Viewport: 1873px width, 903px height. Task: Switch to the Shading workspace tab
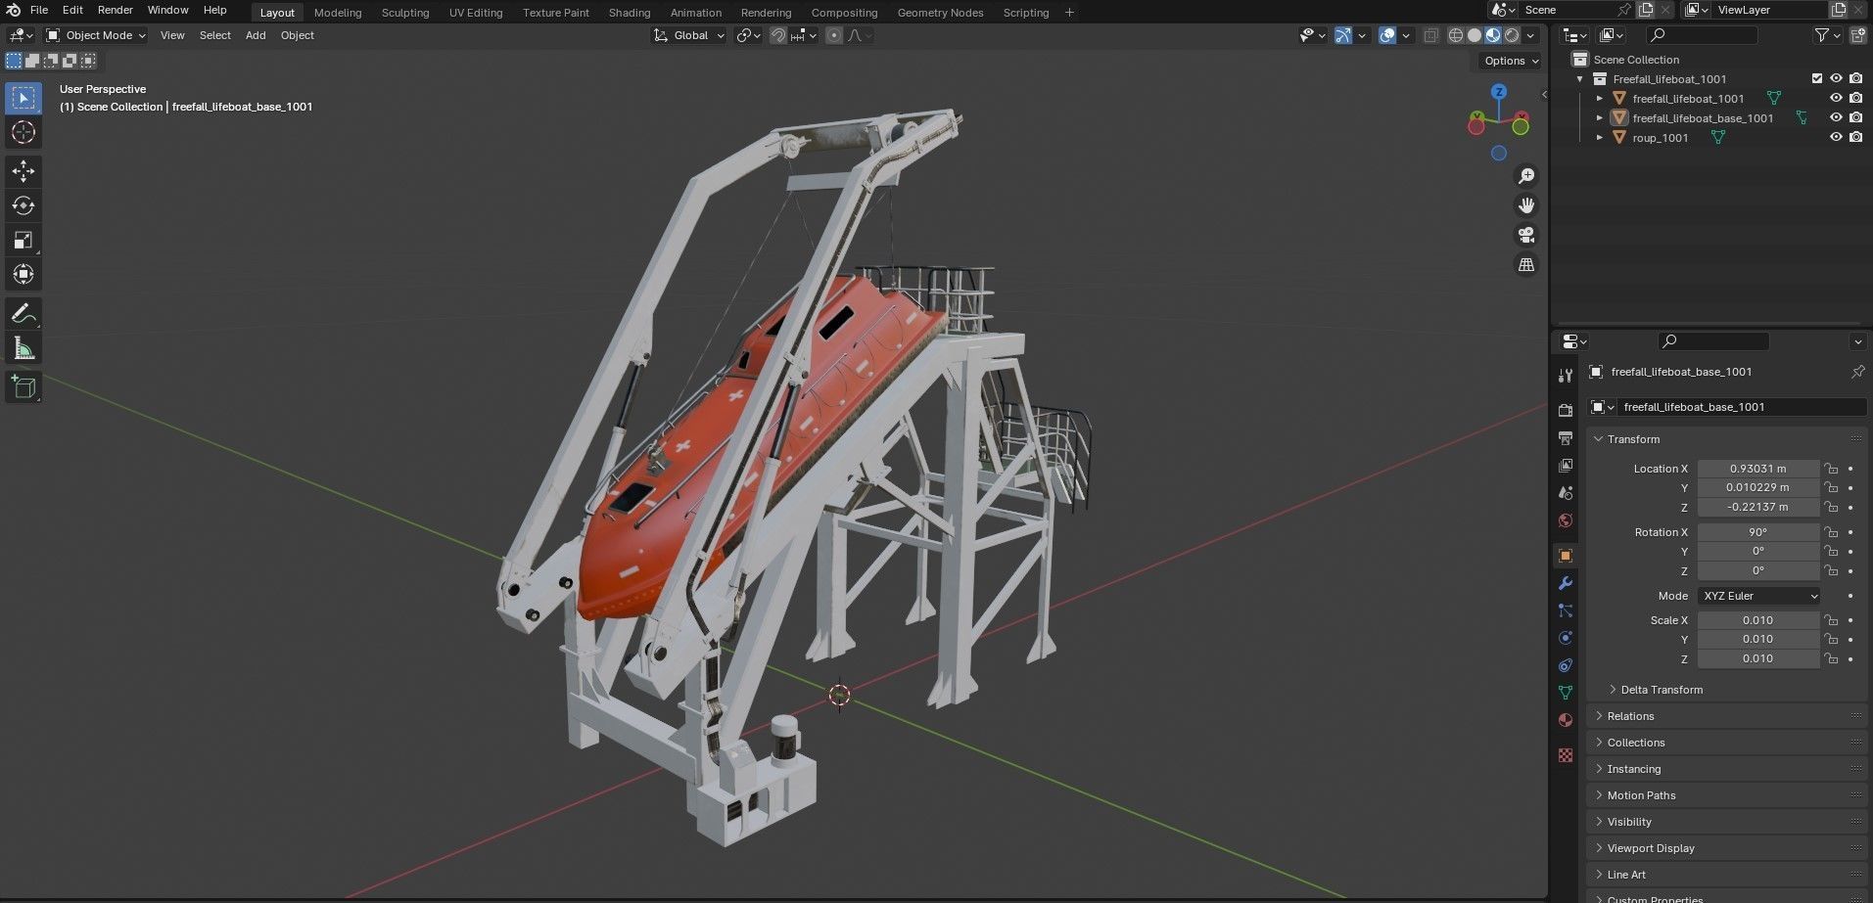click(x=630, y=13)
